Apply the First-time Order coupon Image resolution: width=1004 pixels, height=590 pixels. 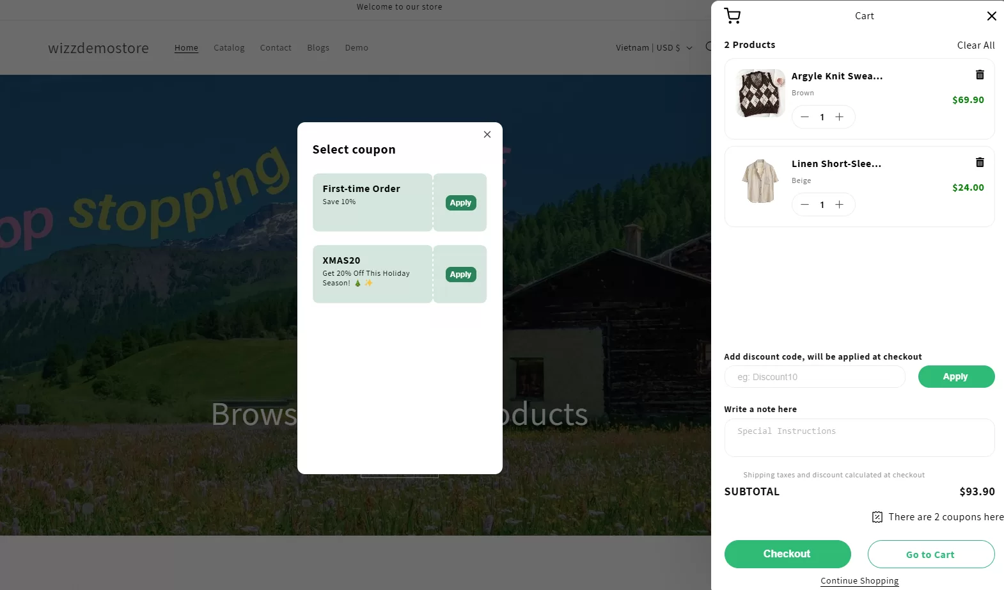coord(460,203)
